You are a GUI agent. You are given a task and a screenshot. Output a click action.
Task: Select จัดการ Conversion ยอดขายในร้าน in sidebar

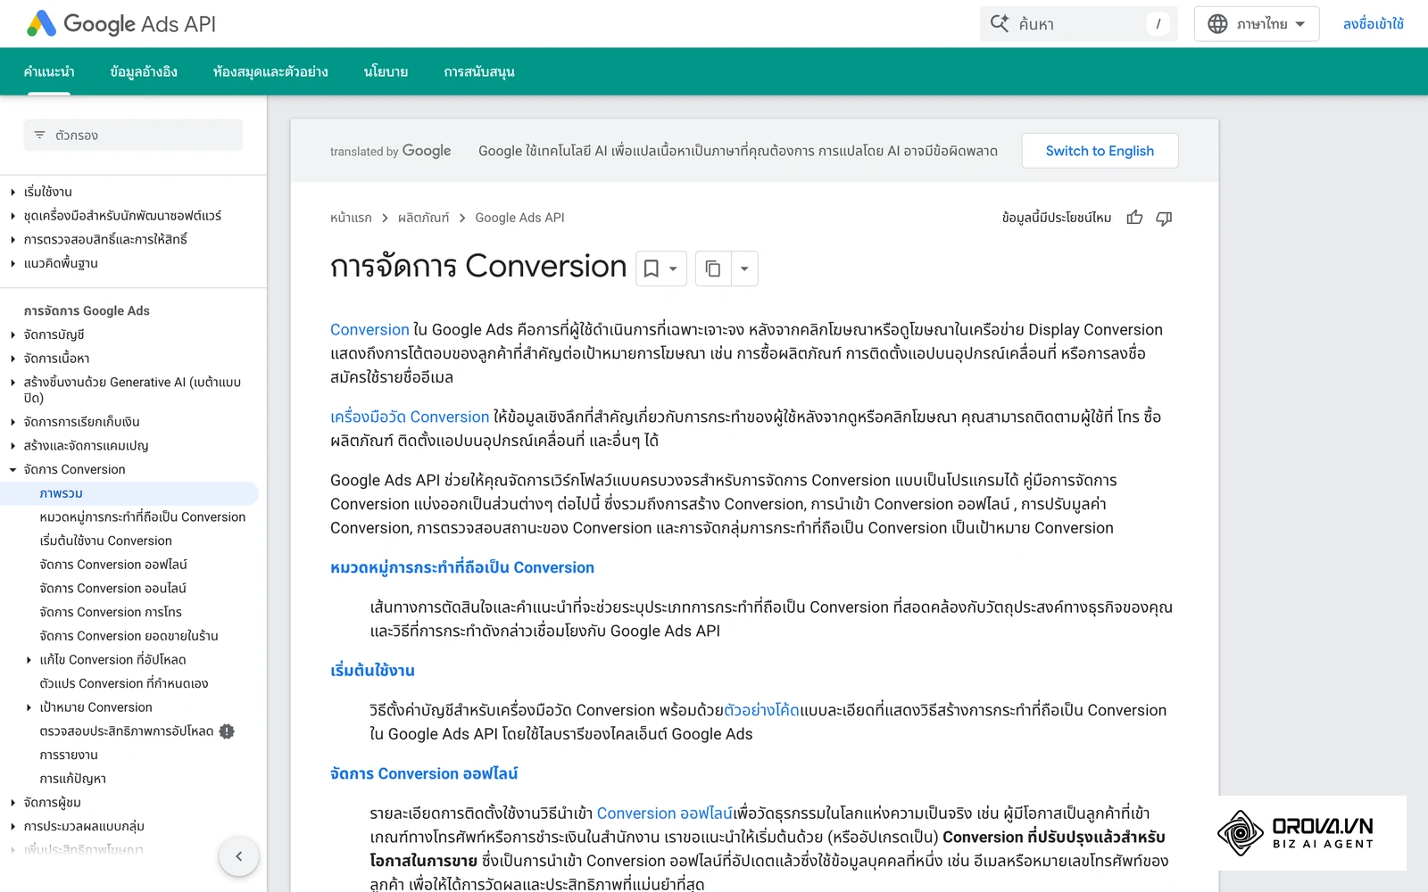click(129, 636)
